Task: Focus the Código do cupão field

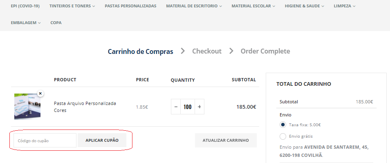Action: point(45,141)
